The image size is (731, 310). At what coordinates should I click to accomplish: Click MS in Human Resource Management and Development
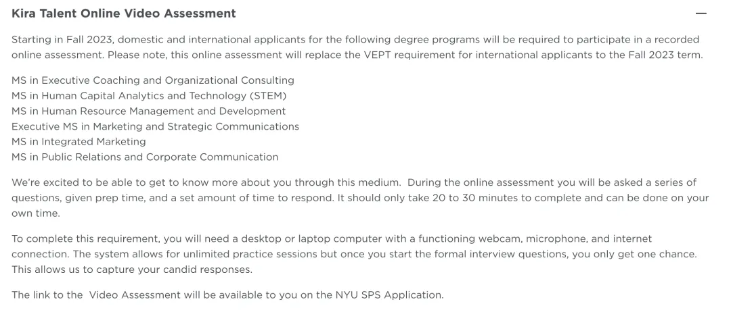(x=149, y=111)
